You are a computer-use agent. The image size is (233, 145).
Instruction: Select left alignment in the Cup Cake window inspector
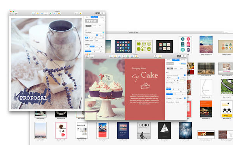(x=169, y=89)
